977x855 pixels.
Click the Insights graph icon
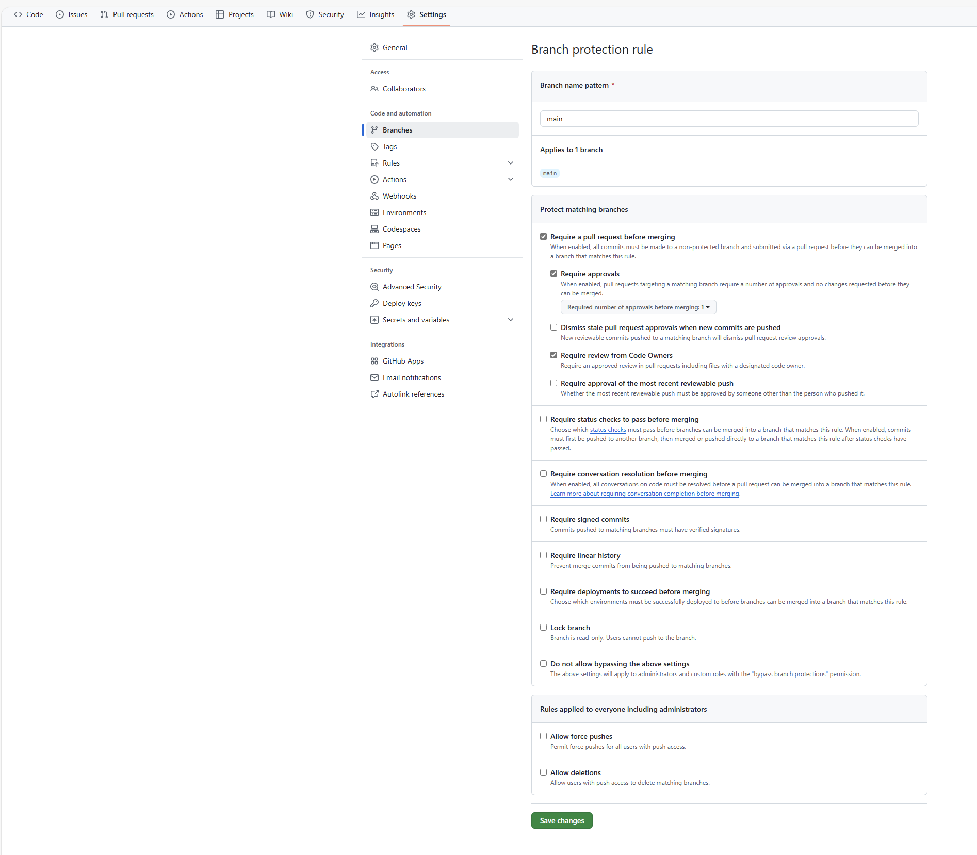pyautogui.click(x=361, y=14)
